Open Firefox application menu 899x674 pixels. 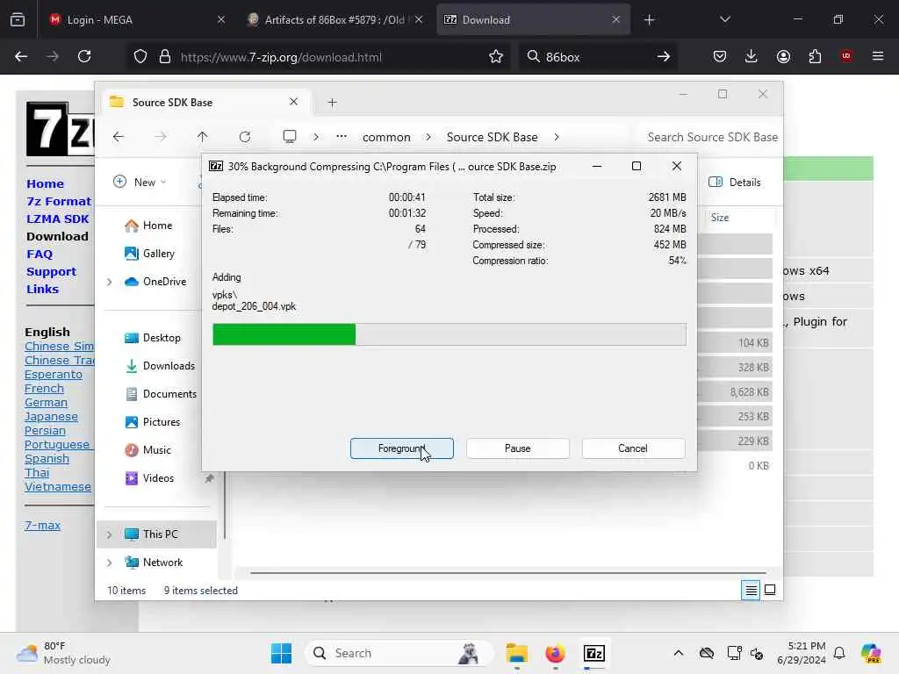[878, 57]
